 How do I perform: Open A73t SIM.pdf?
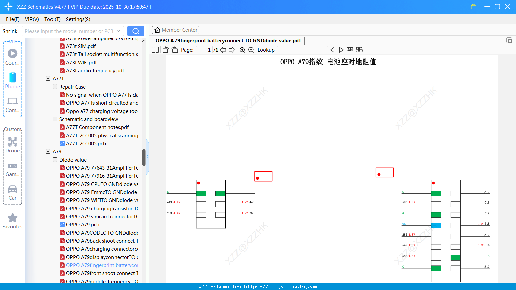click(81, 46)
